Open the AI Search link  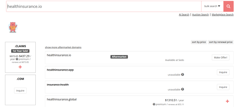coord(184,14)
